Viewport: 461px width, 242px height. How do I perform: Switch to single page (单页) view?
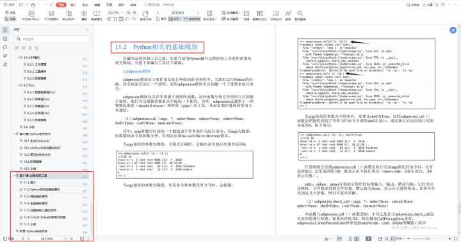coord(161,19)
